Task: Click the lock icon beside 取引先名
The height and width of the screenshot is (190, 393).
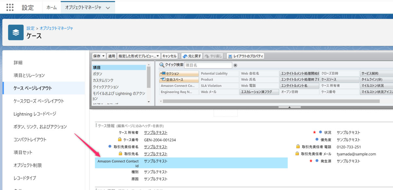Action: 120,153
